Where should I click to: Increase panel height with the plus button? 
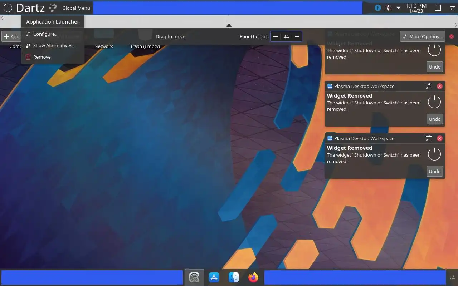click(x=297, y=36)
